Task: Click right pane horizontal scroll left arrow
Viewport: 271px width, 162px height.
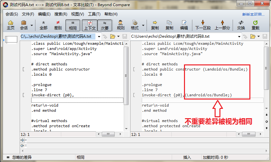Action: 239,134
